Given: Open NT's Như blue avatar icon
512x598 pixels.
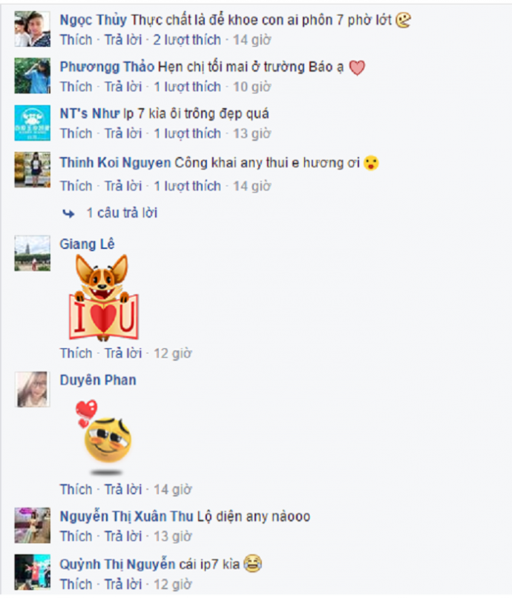Looking at the screenshot, I should pos(33,123).
